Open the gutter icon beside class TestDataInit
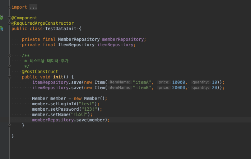251x159 pixels. tap(2, 28)
